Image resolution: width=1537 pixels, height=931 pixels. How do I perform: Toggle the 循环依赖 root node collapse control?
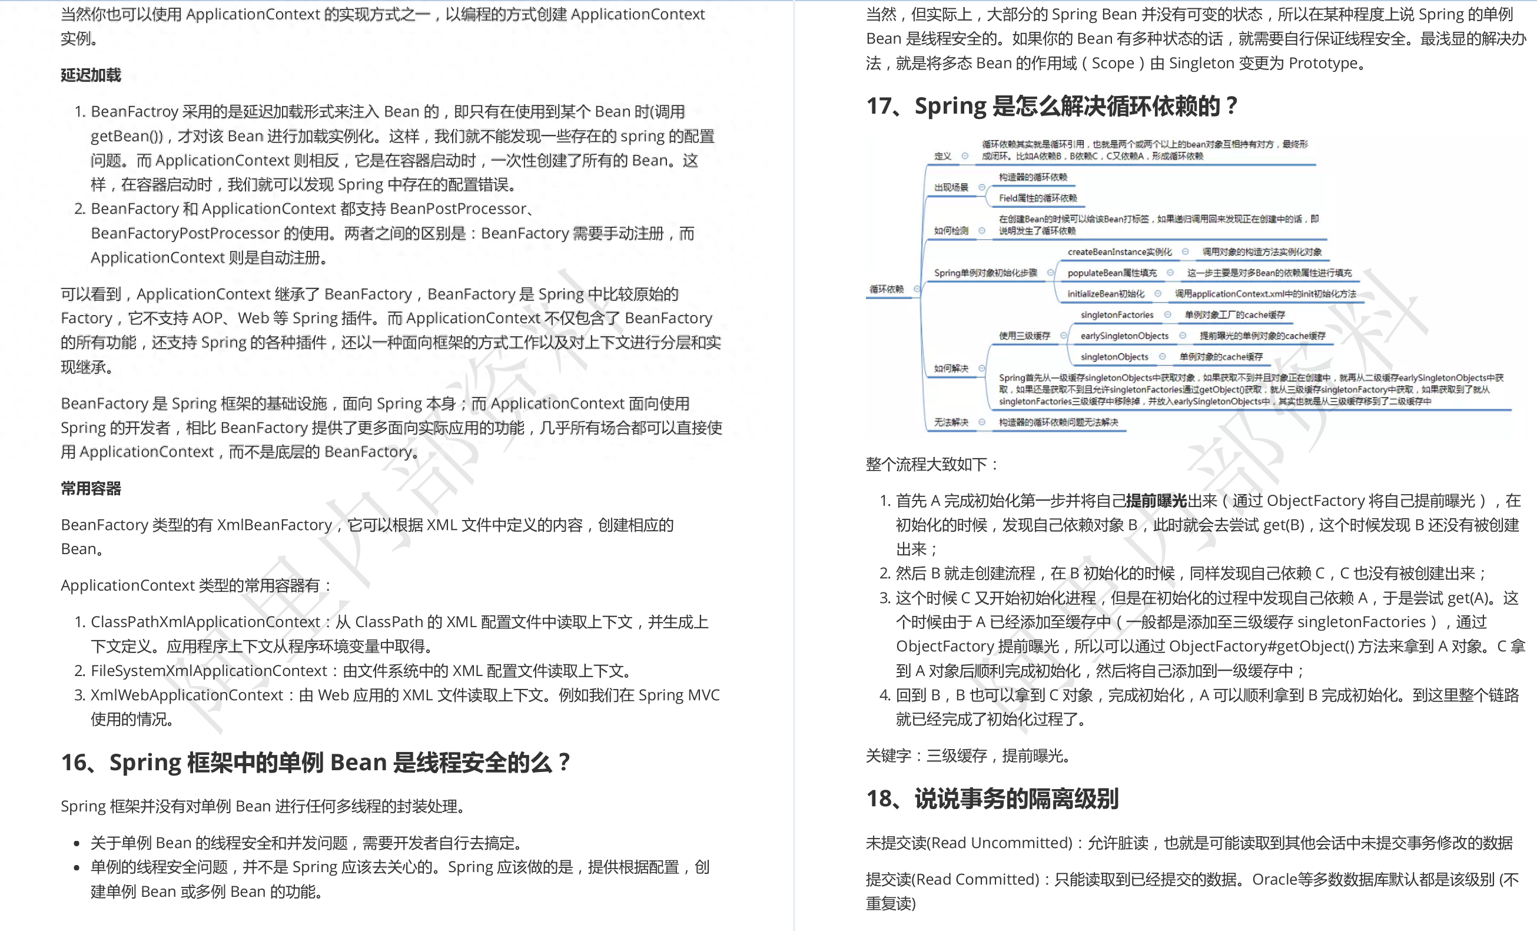pos(917,289)
